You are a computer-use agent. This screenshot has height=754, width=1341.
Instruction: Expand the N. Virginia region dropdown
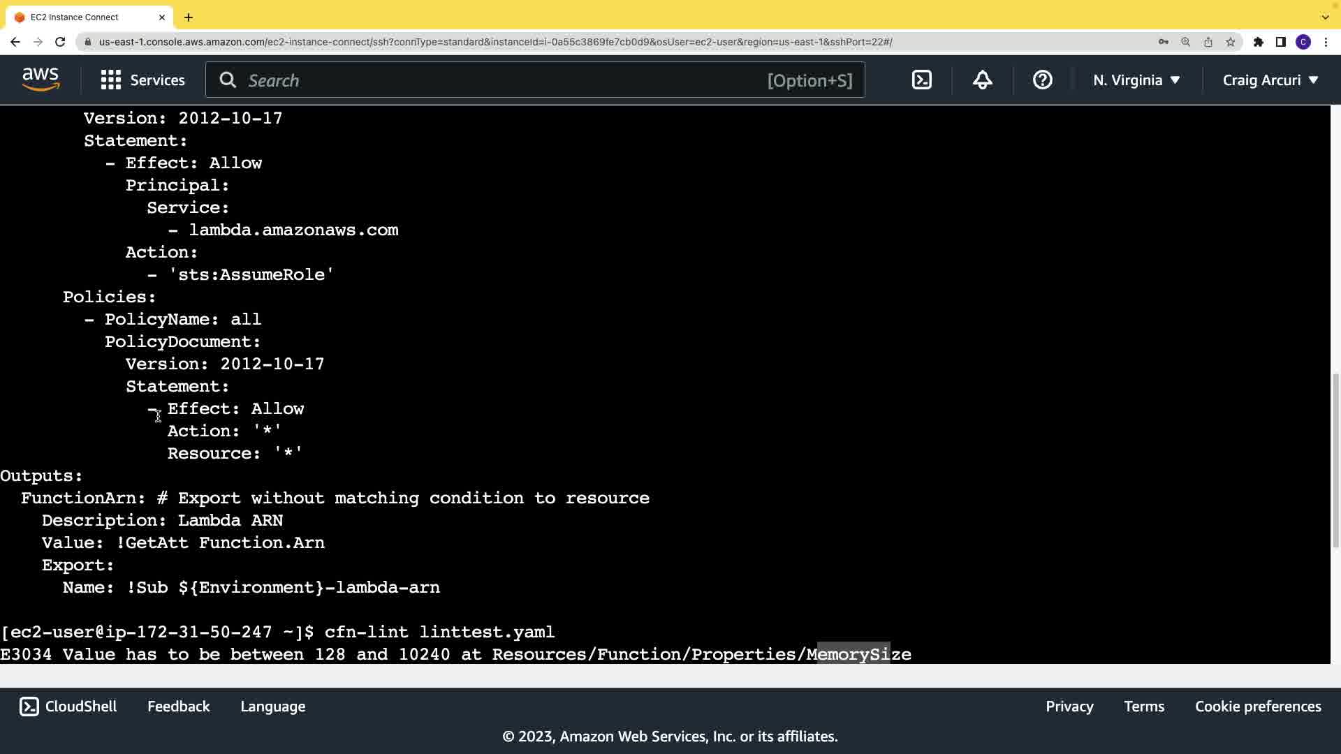(x=1136, y=80)
